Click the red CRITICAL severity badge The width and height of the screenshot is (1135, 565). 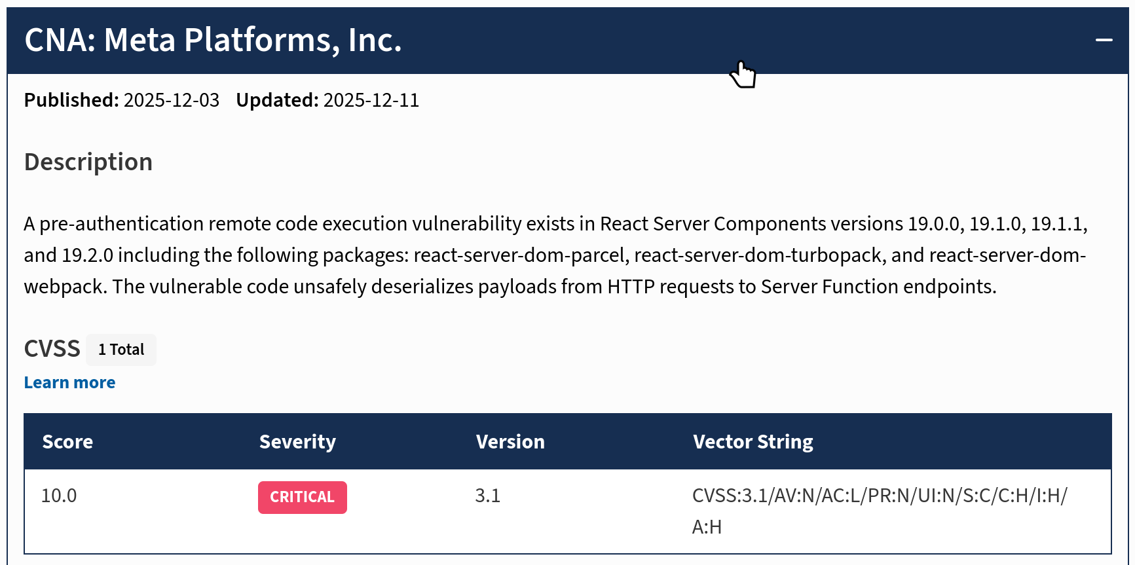(x=302, y=498)
